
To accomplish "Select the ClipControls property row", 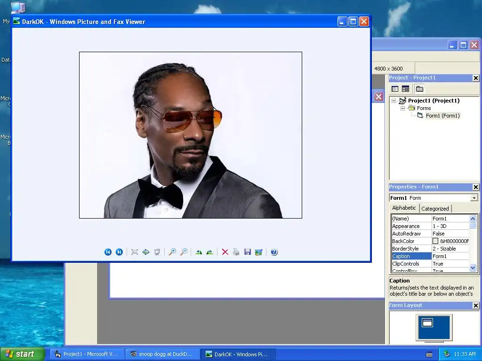I will pos(430,264).
